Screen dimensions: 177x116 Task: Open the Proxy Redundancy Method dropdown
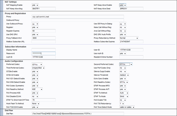129,38
